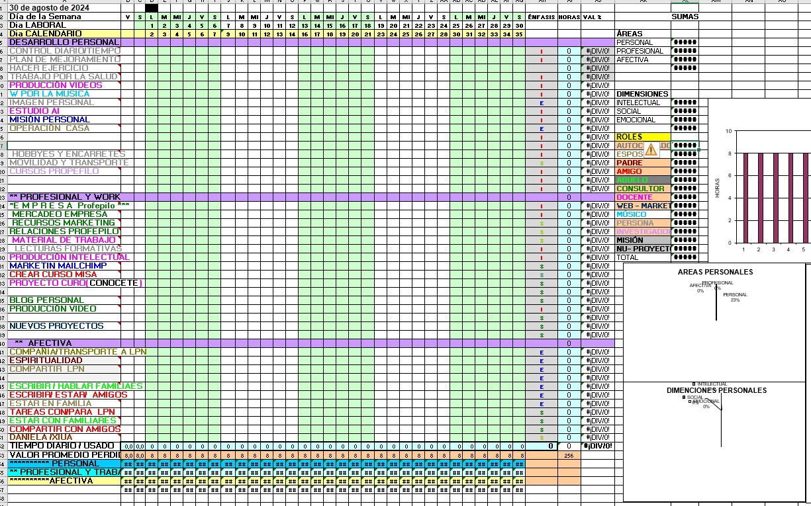
Task: Click the 'MARKETIN MAILCHIMP' activity cell
Action: coord(58,266)
